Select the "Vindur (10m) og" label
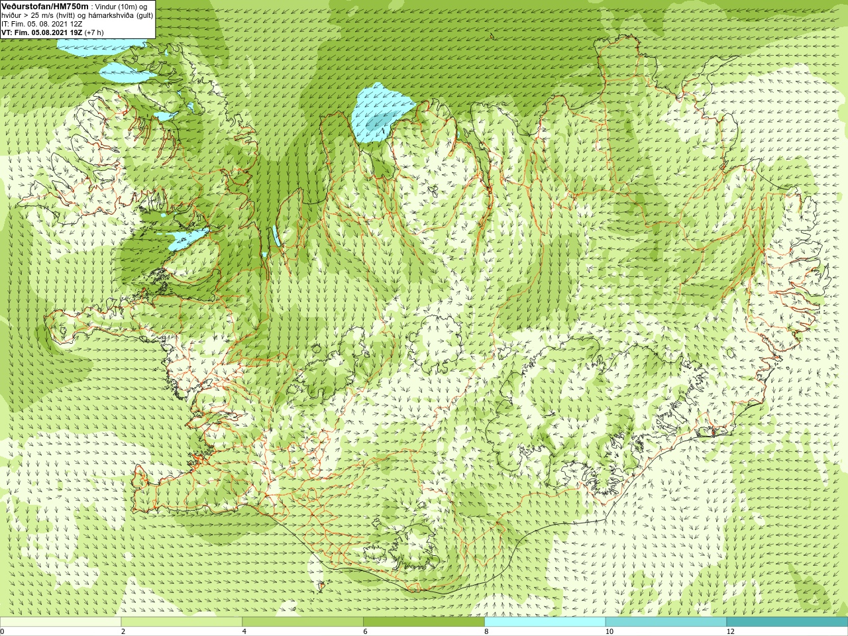This screenshot has height=636, width=848. click(121, 7)
